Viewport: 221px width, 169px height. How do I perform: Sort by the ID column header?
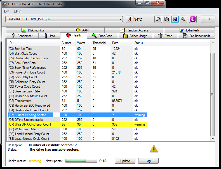[x=34, y=43]
